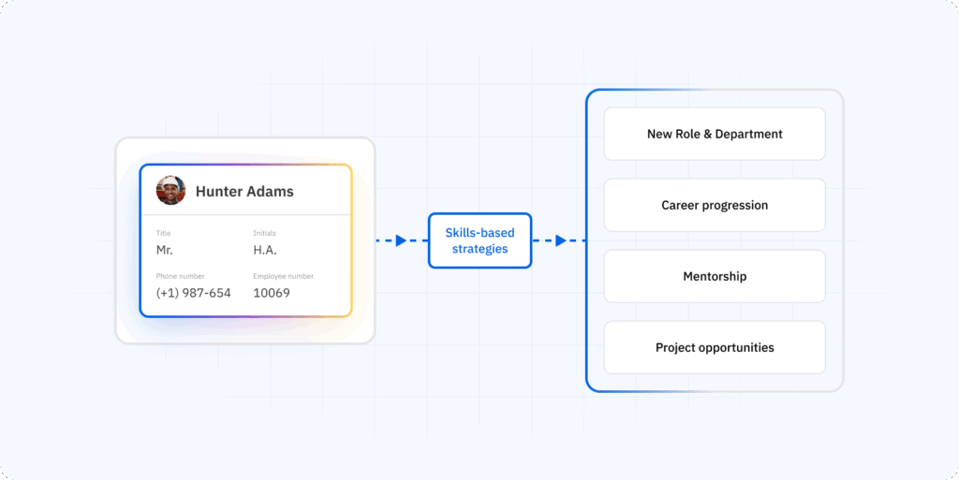959x480 pixels.
Task: Select the Project opportunities card
Action: [x=715, y=347]
